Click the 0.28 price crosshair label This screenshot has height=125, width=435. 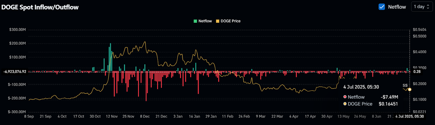(x=417, y=72)
